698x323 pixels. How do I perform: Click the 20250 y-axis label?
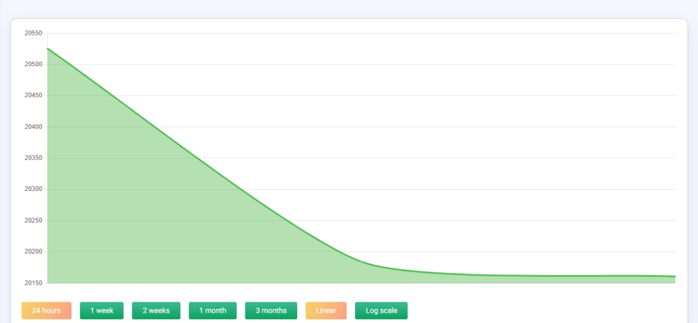pyautogui.click(x=33, y=220)
